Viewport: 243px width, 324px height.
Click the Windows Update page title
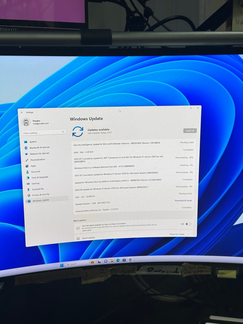pos(86,119)
